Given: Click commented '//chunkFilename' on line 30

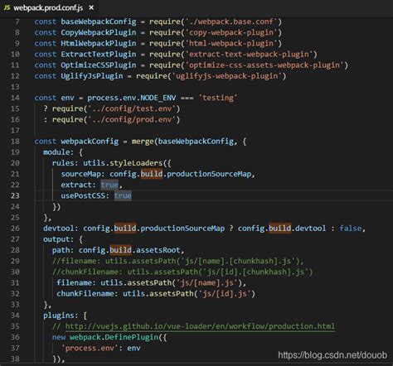Looking at the screenshot, I should [85, 272].
